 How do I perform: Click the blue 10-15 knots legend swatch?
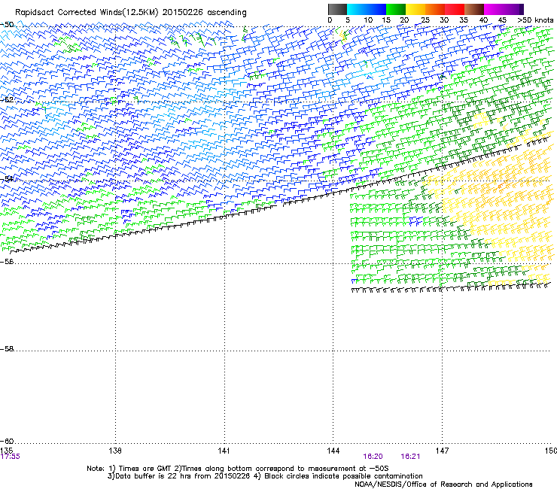pyautogui.click(x=376, y=9)
